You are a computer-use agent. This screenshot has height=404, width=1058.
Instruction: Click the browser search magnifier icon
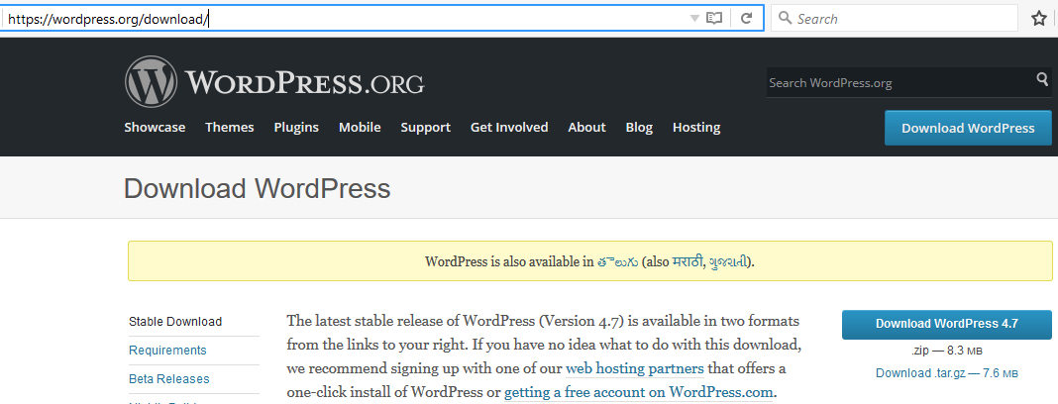[x=785, y=18]
